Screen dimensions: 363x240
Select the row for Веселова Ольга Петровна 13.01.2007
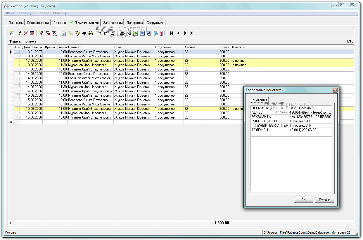coord(88,52)
